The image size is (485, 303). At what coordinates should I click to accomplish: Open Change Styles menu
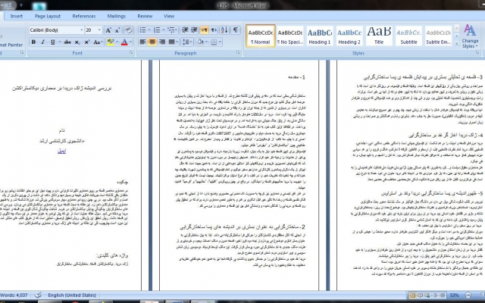coord(470,36)
